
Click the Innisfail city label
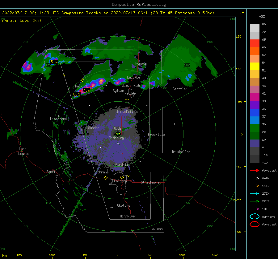pyautogui.click(x=125, y=111)
